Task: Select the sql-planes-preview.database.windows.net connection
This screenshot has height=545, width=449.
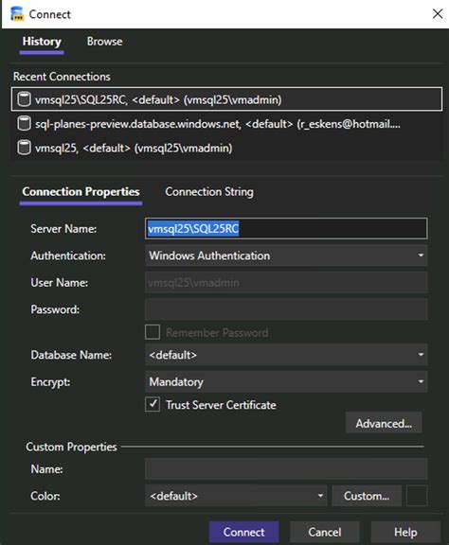Action: [227, 124]
